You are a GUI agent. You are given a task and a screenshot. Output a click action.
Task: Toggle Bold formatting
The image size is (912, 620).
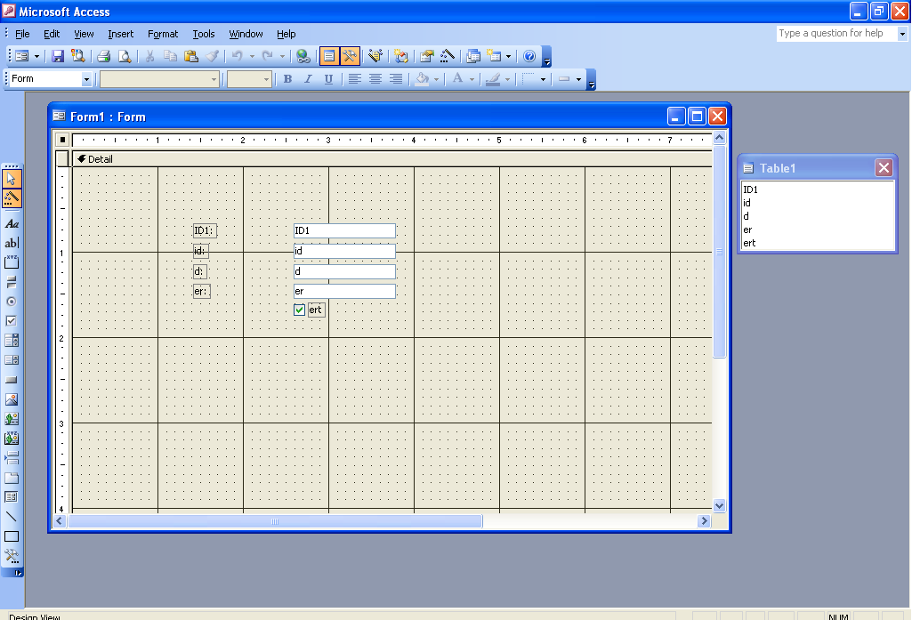287,79
